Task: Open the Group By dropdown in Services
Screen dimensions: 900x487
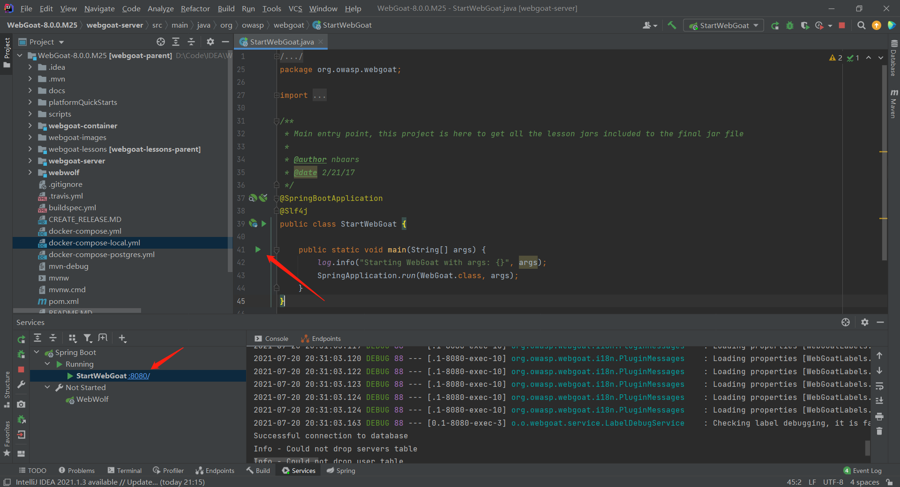Action: coord(72,338)
